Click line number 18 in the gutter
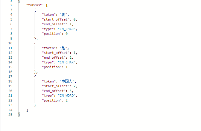This screenshot has height=131, width=201. pyautogui.click(x=10, y=81)
